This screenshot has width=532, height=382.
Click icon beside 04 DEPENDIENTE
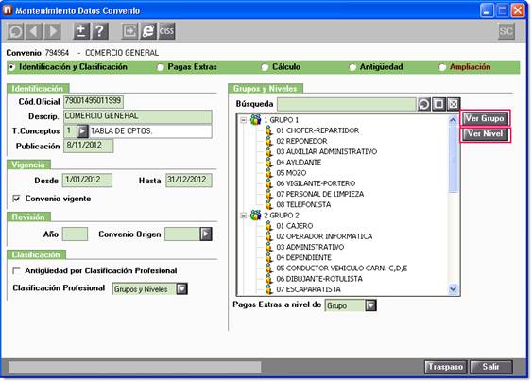269,257
